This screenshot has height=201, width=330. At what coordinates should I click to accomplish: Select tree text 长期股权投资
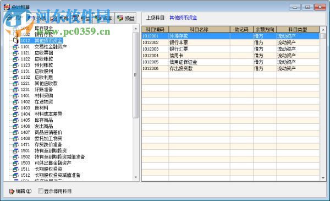tap(48, 169)
